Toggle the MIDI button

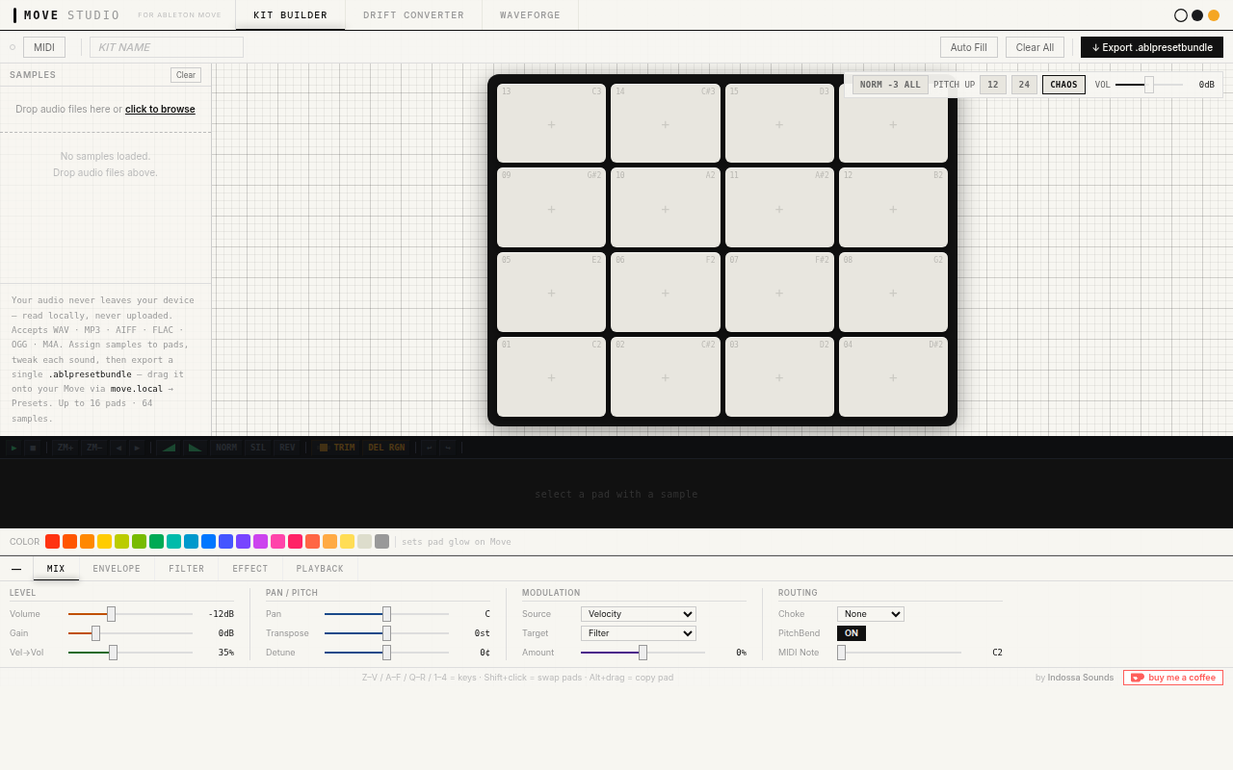pyautogui.click(x=44, y=47)
